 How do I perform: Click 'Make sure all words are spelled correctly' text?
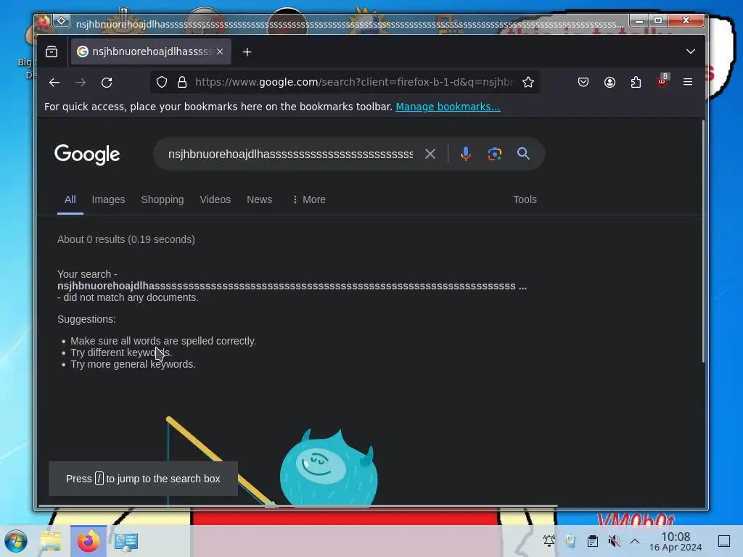pos(163,341)
